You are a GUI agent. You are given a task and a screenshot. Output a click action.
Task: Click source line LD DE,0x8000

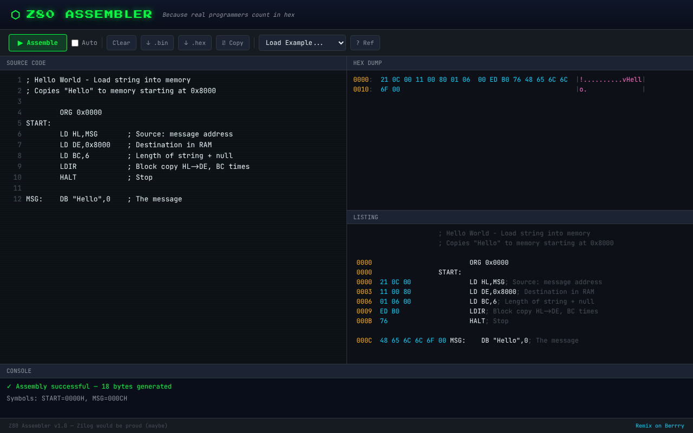[85, 145]
